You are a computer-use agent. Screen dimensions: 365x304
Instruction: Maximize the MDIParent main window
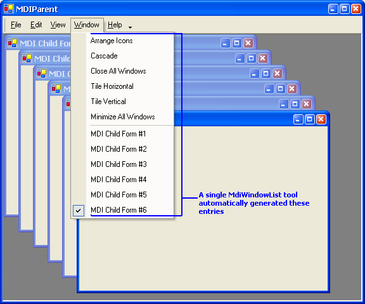(345, 9)
